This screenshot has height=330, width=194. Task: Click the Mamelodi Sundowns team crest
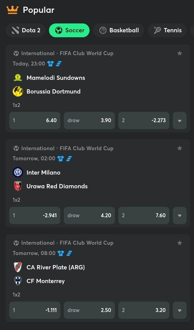pos(18,78)
